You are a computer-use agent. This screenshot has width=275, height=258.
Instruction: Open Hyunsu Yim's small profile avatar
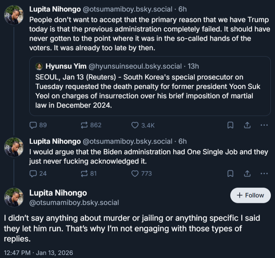tap(39, 66)
